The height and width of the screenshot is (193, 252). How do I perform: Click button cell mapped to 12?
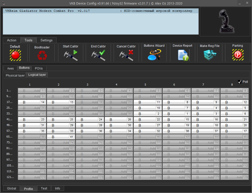[x=234, y=102]
